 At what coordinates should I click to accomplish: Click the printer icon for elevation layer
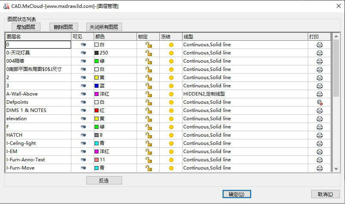coord(319,119)
